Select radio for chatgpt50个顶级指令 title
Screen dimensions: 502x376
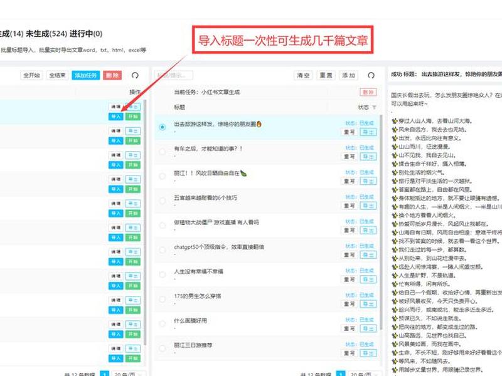tap(163, 250)
